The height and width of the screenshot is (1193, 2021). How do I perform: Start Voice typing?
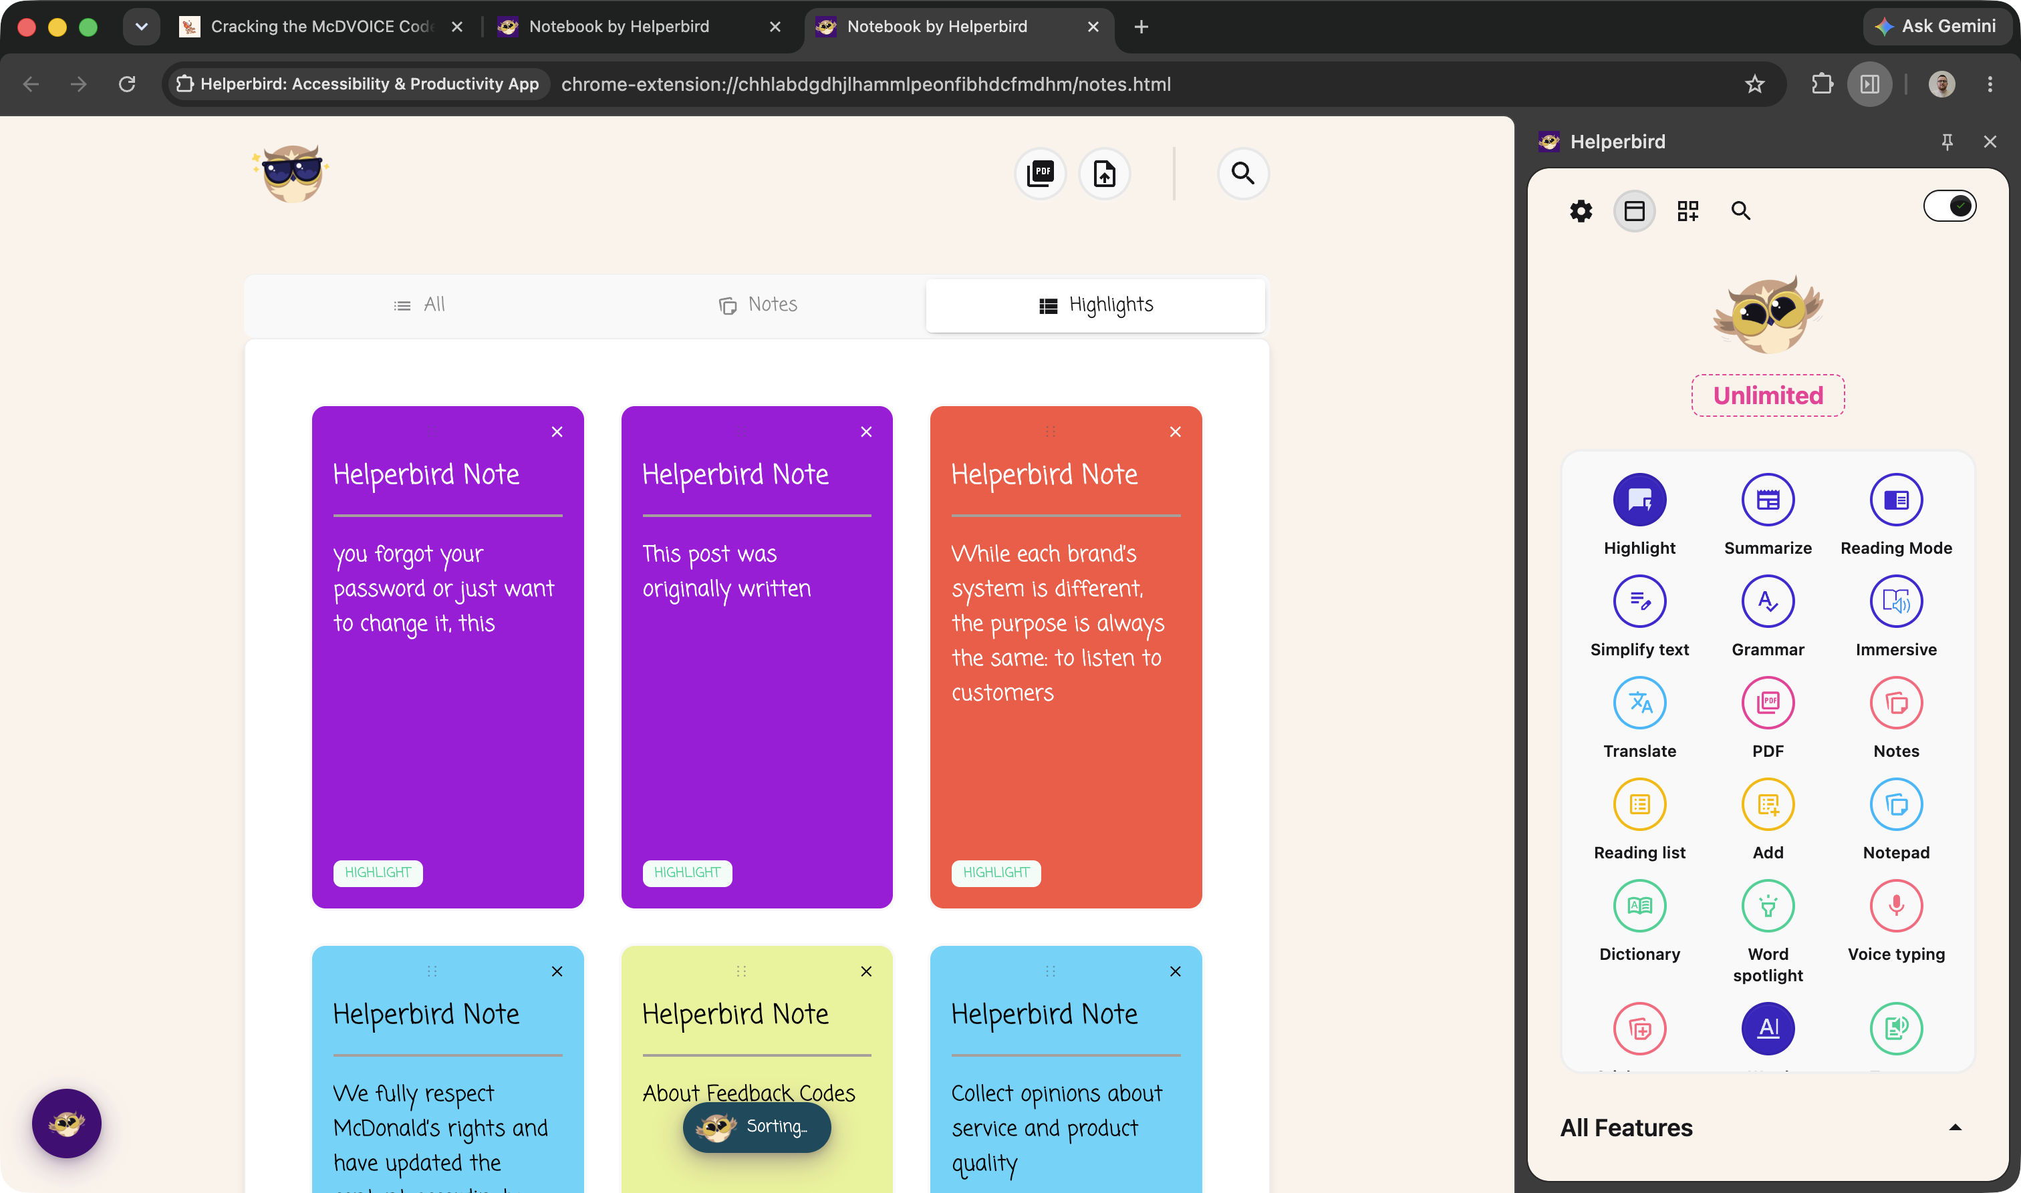click(1895, 906)
